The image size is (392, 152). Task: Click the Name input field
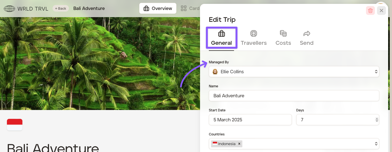[x=294, y=96]
